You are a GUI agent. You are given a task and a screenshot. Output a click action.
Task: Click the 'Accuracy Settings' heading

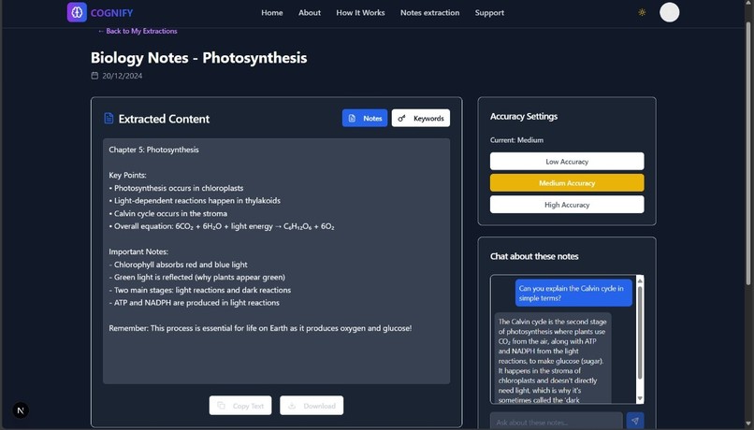click(524, 116)
